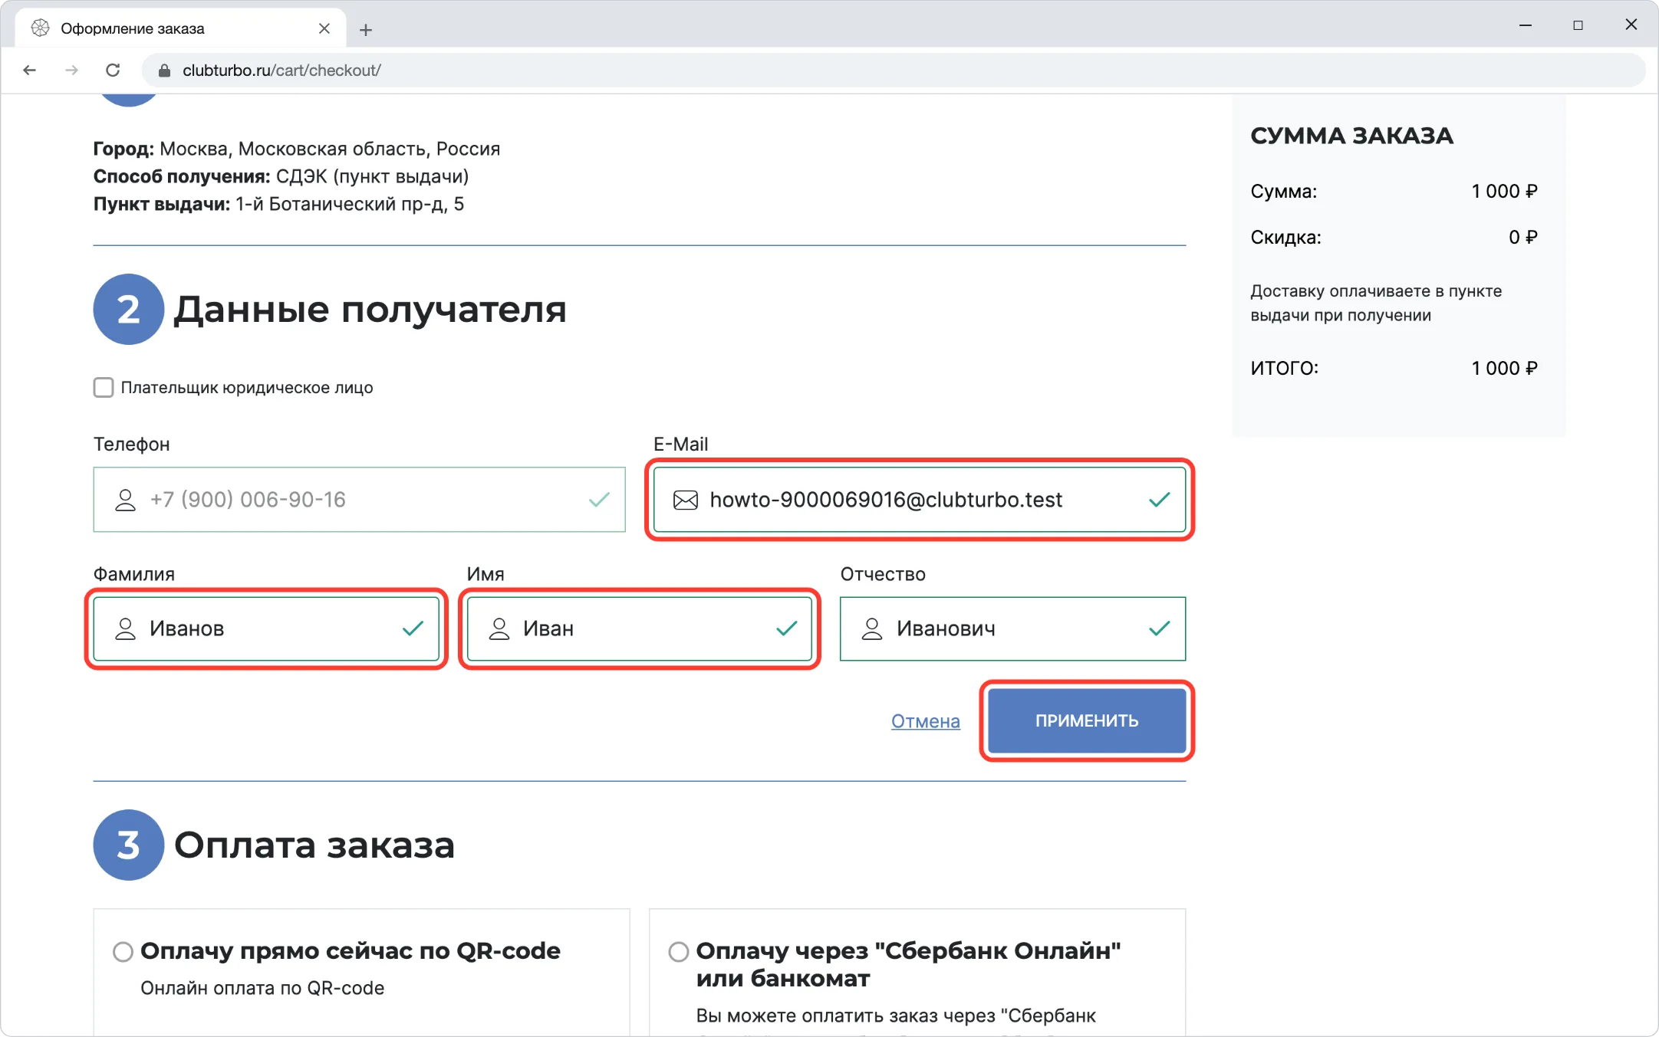This screenshot has width=1659, height=1037.
Task: Minimize the browser window
Action: [1526, 25]
